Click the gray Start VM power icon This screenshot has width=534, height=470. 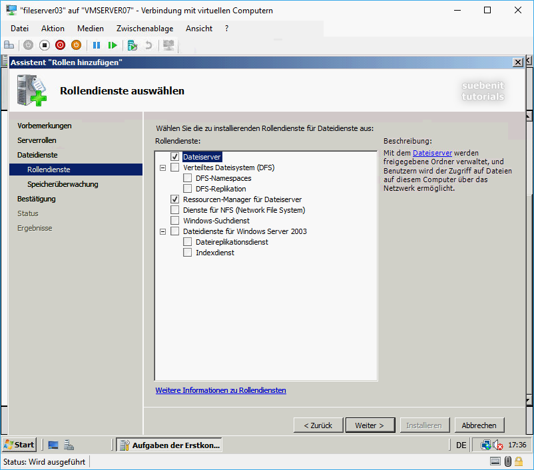(x=28, y=45)
